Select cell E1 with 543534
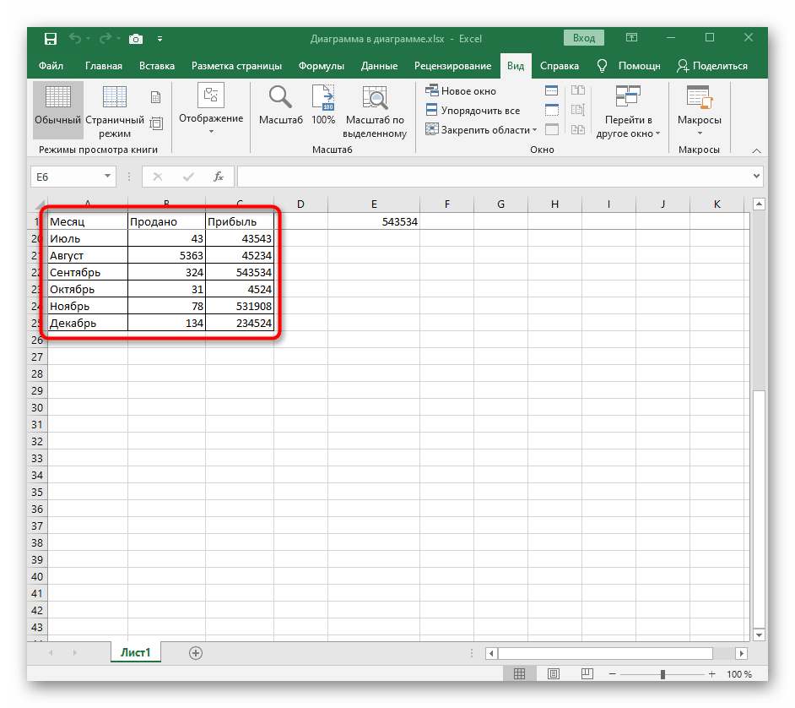 click(x=374, y=221)
